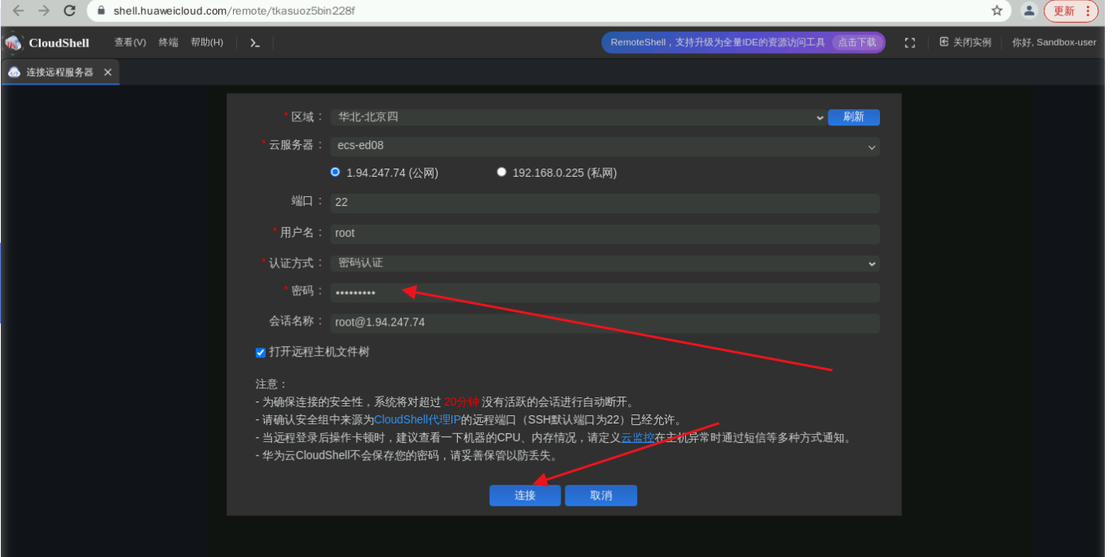The width and height of the screenshot is (1113, 557).
Task: Open the 终端 menu
Action: pyautogui.click(x=169, y=42)
